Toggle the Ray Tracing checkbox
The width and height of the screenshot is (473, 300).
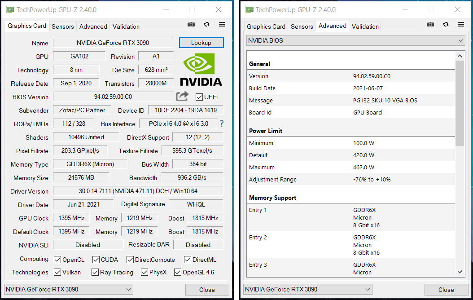95,272
